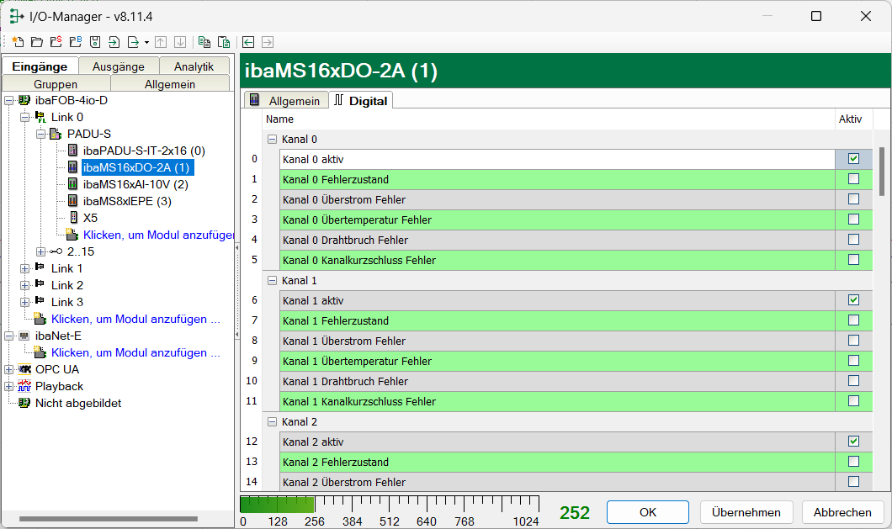Click the new configuration icon in toolbar

[18, 42]
